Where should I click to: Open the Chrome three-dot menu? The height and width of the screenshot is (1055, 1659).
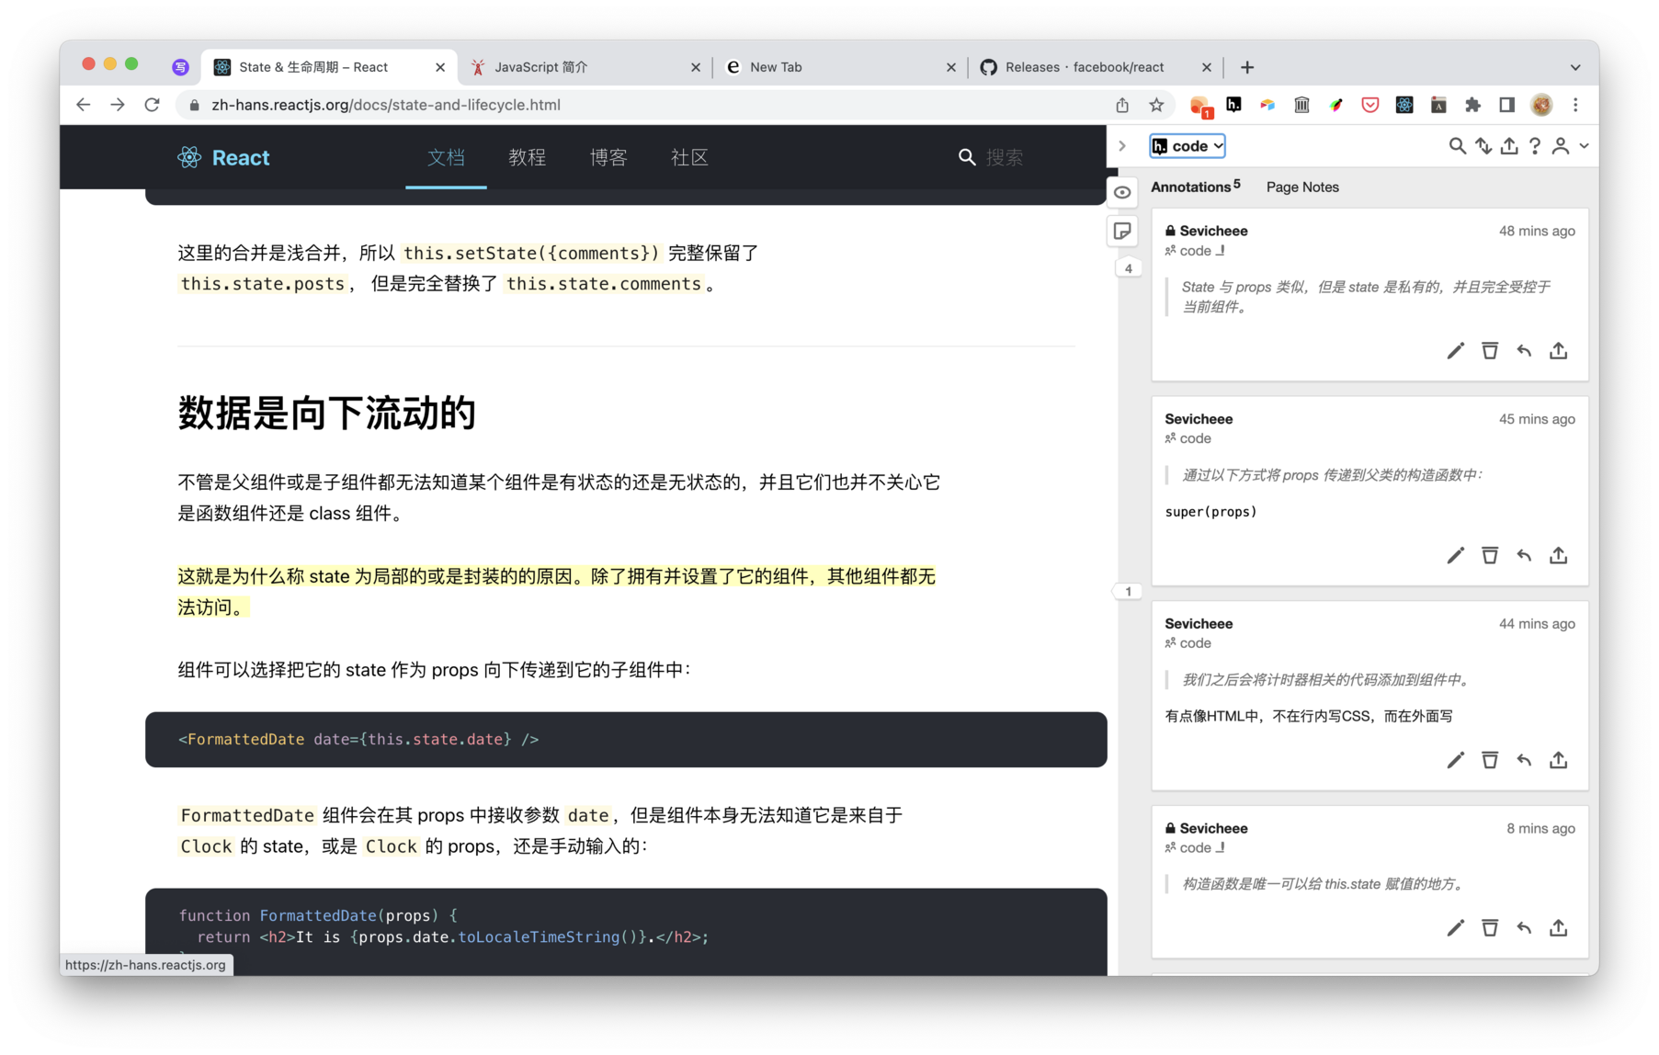[x=1575, y=105]
